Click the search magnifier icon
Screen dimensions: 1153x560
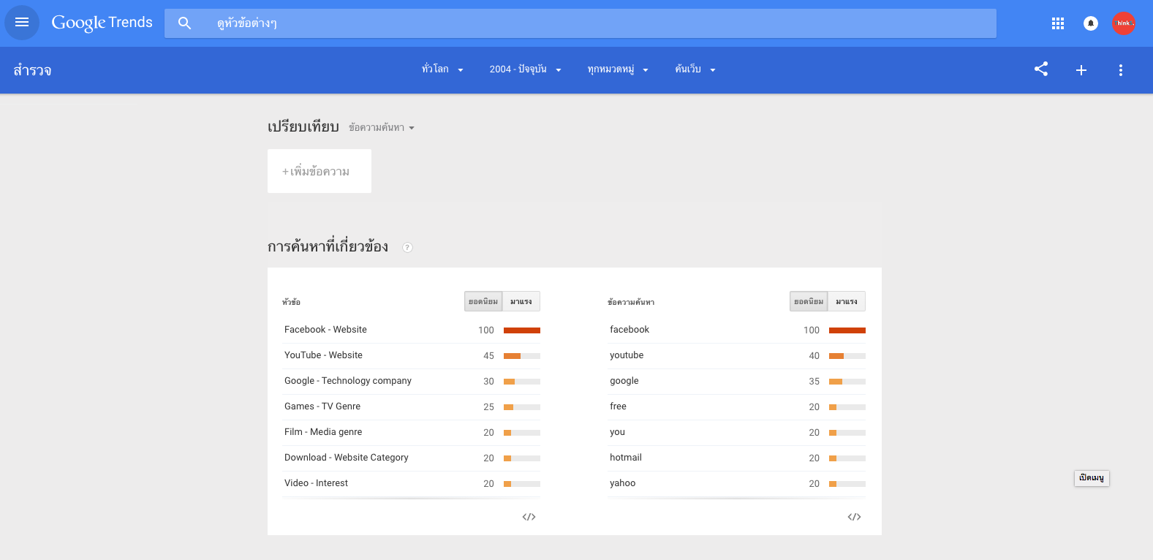point(185,23)
